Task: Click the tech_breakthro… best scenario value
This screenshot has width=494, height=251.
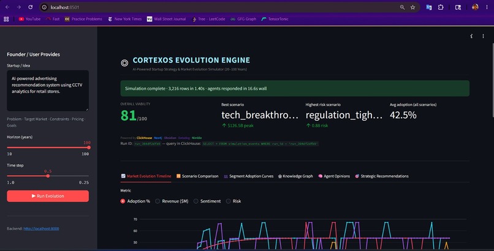Action: [260, 115]
